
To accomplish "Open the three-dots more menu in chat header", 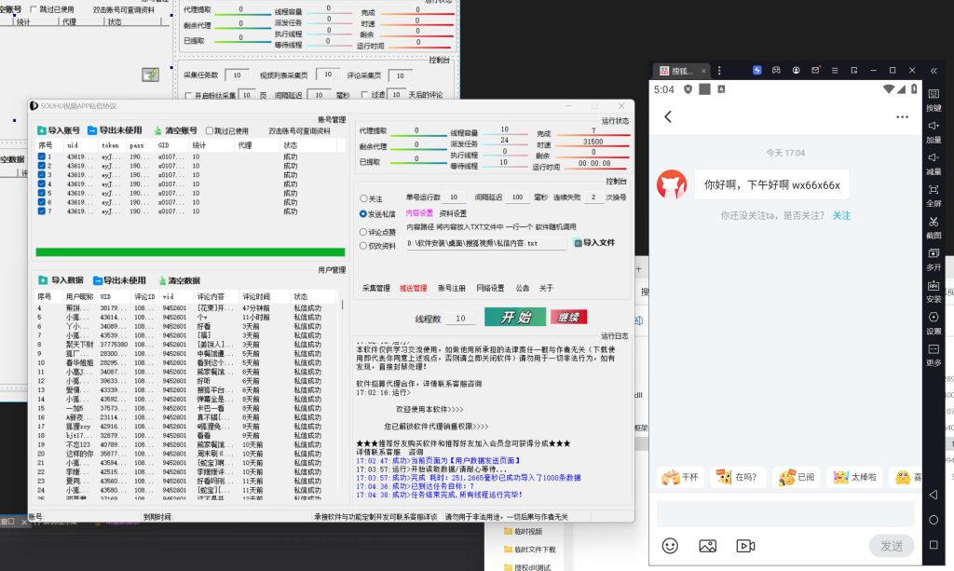I will pos(901,116).
